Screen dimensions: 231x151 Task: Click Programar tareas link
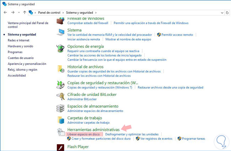193,139
